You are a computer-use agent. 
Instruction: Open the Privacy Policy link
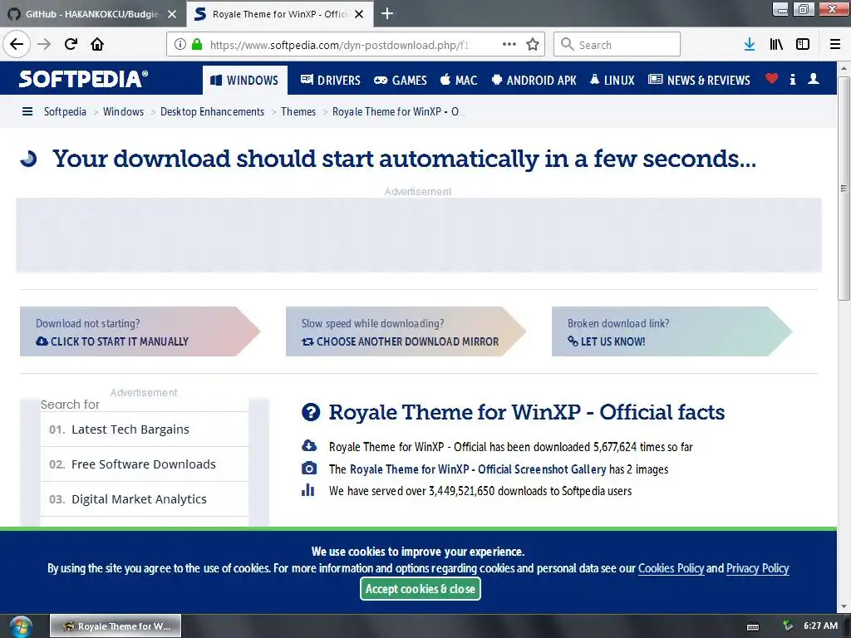click(757, 568)
